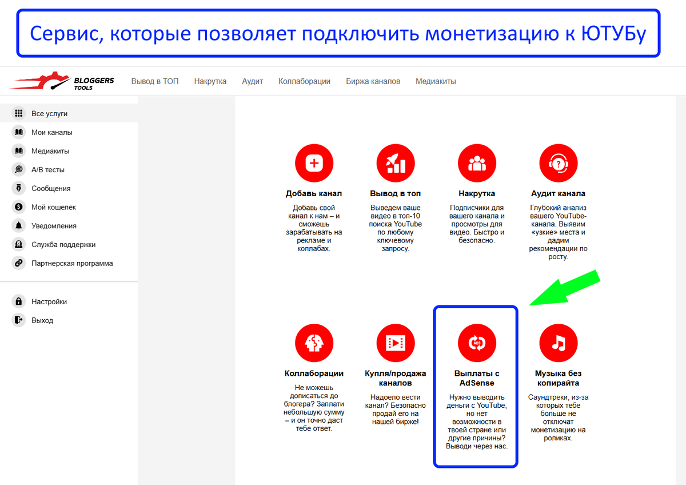The width and height of the screenshot is (686, 485).
Task: Click the 'Выведем ваше видео в топ-10' description
Action: (x=396, y=228)
